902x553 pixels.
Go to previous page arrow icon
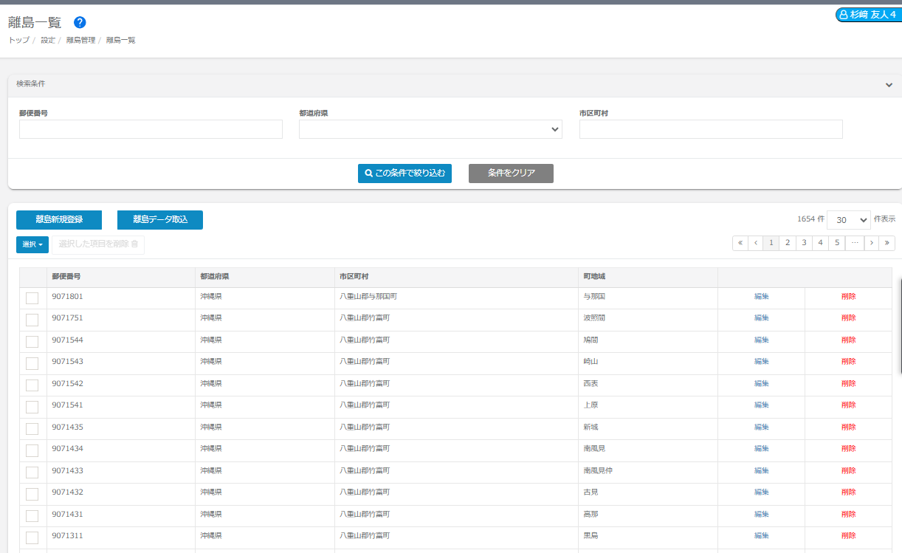(755, 243)
